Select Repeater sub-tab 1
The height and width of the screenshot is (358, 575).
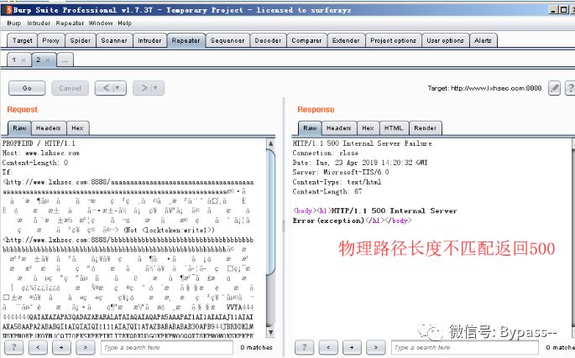(x=14, y=60)
